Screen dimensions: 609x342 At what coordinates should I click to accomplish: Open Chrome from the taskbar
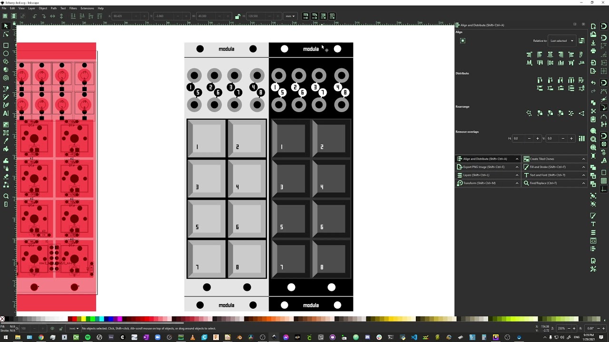[x=41, y=337]
